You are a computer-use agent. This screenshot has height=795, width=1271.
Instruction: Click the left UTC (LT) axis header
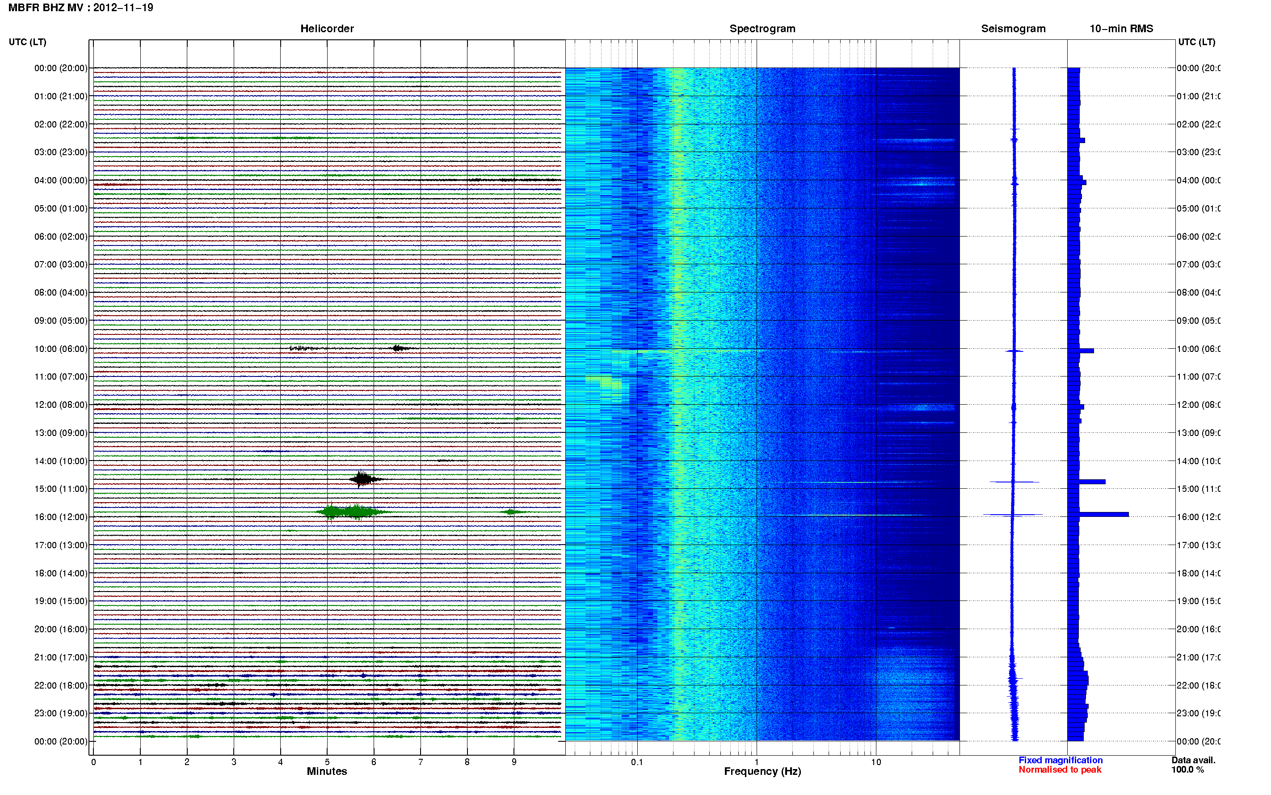click(x=27, y=42)
